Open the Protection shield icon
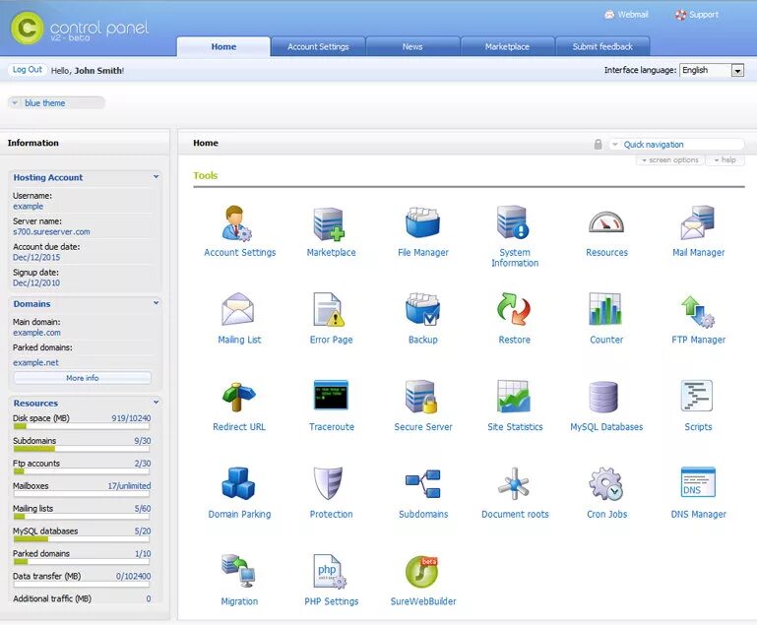This screenshot has width=757, height=625. (x=328, y=483)
